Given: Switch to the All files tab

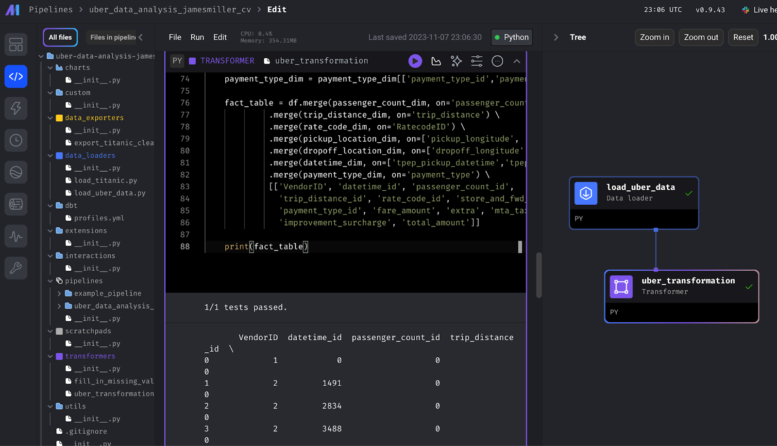Looking at the screenshot, I should point(60,37).
